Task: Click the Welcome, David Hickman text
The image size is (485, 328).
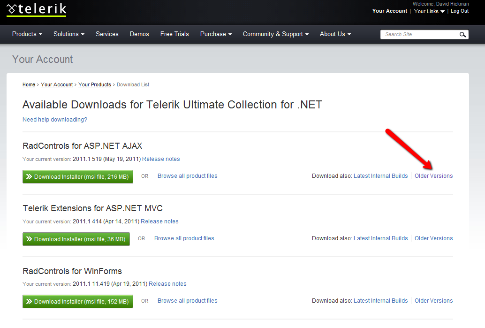Action: 440,4
